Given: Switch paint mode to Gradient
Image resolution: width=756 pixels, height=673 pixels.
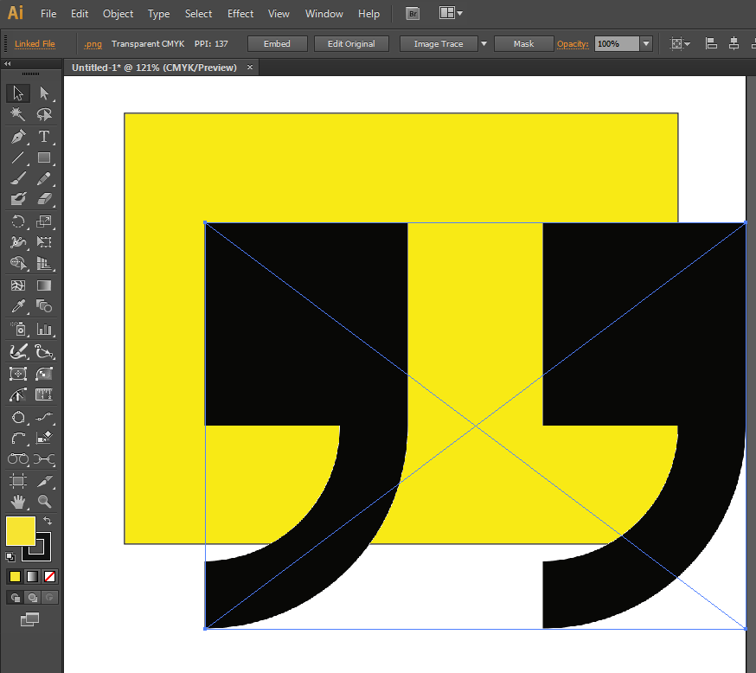Looking at the screenshot, I should point(33,576).
